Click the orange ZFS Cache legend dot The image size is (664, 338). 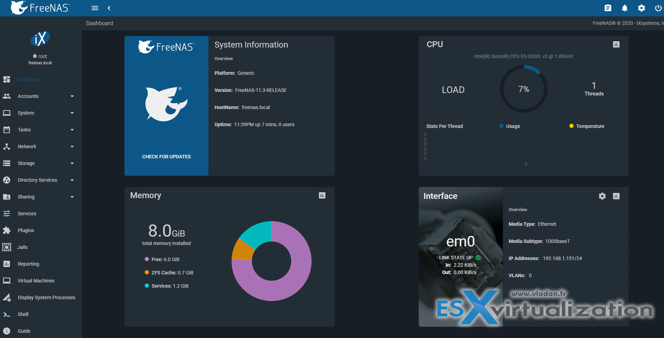pos(147,272)
